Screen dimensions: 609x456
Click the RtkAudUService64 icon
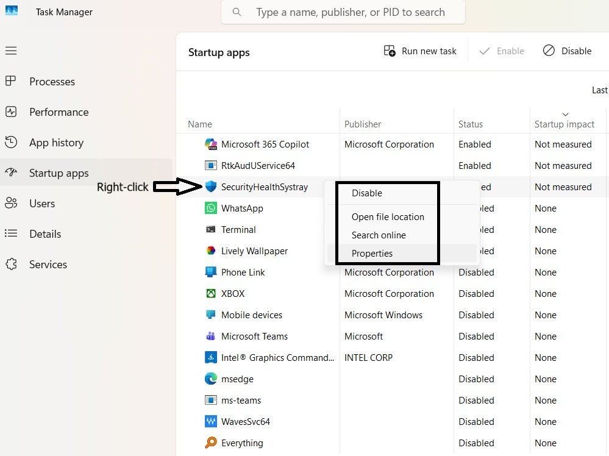coord(211,165)
